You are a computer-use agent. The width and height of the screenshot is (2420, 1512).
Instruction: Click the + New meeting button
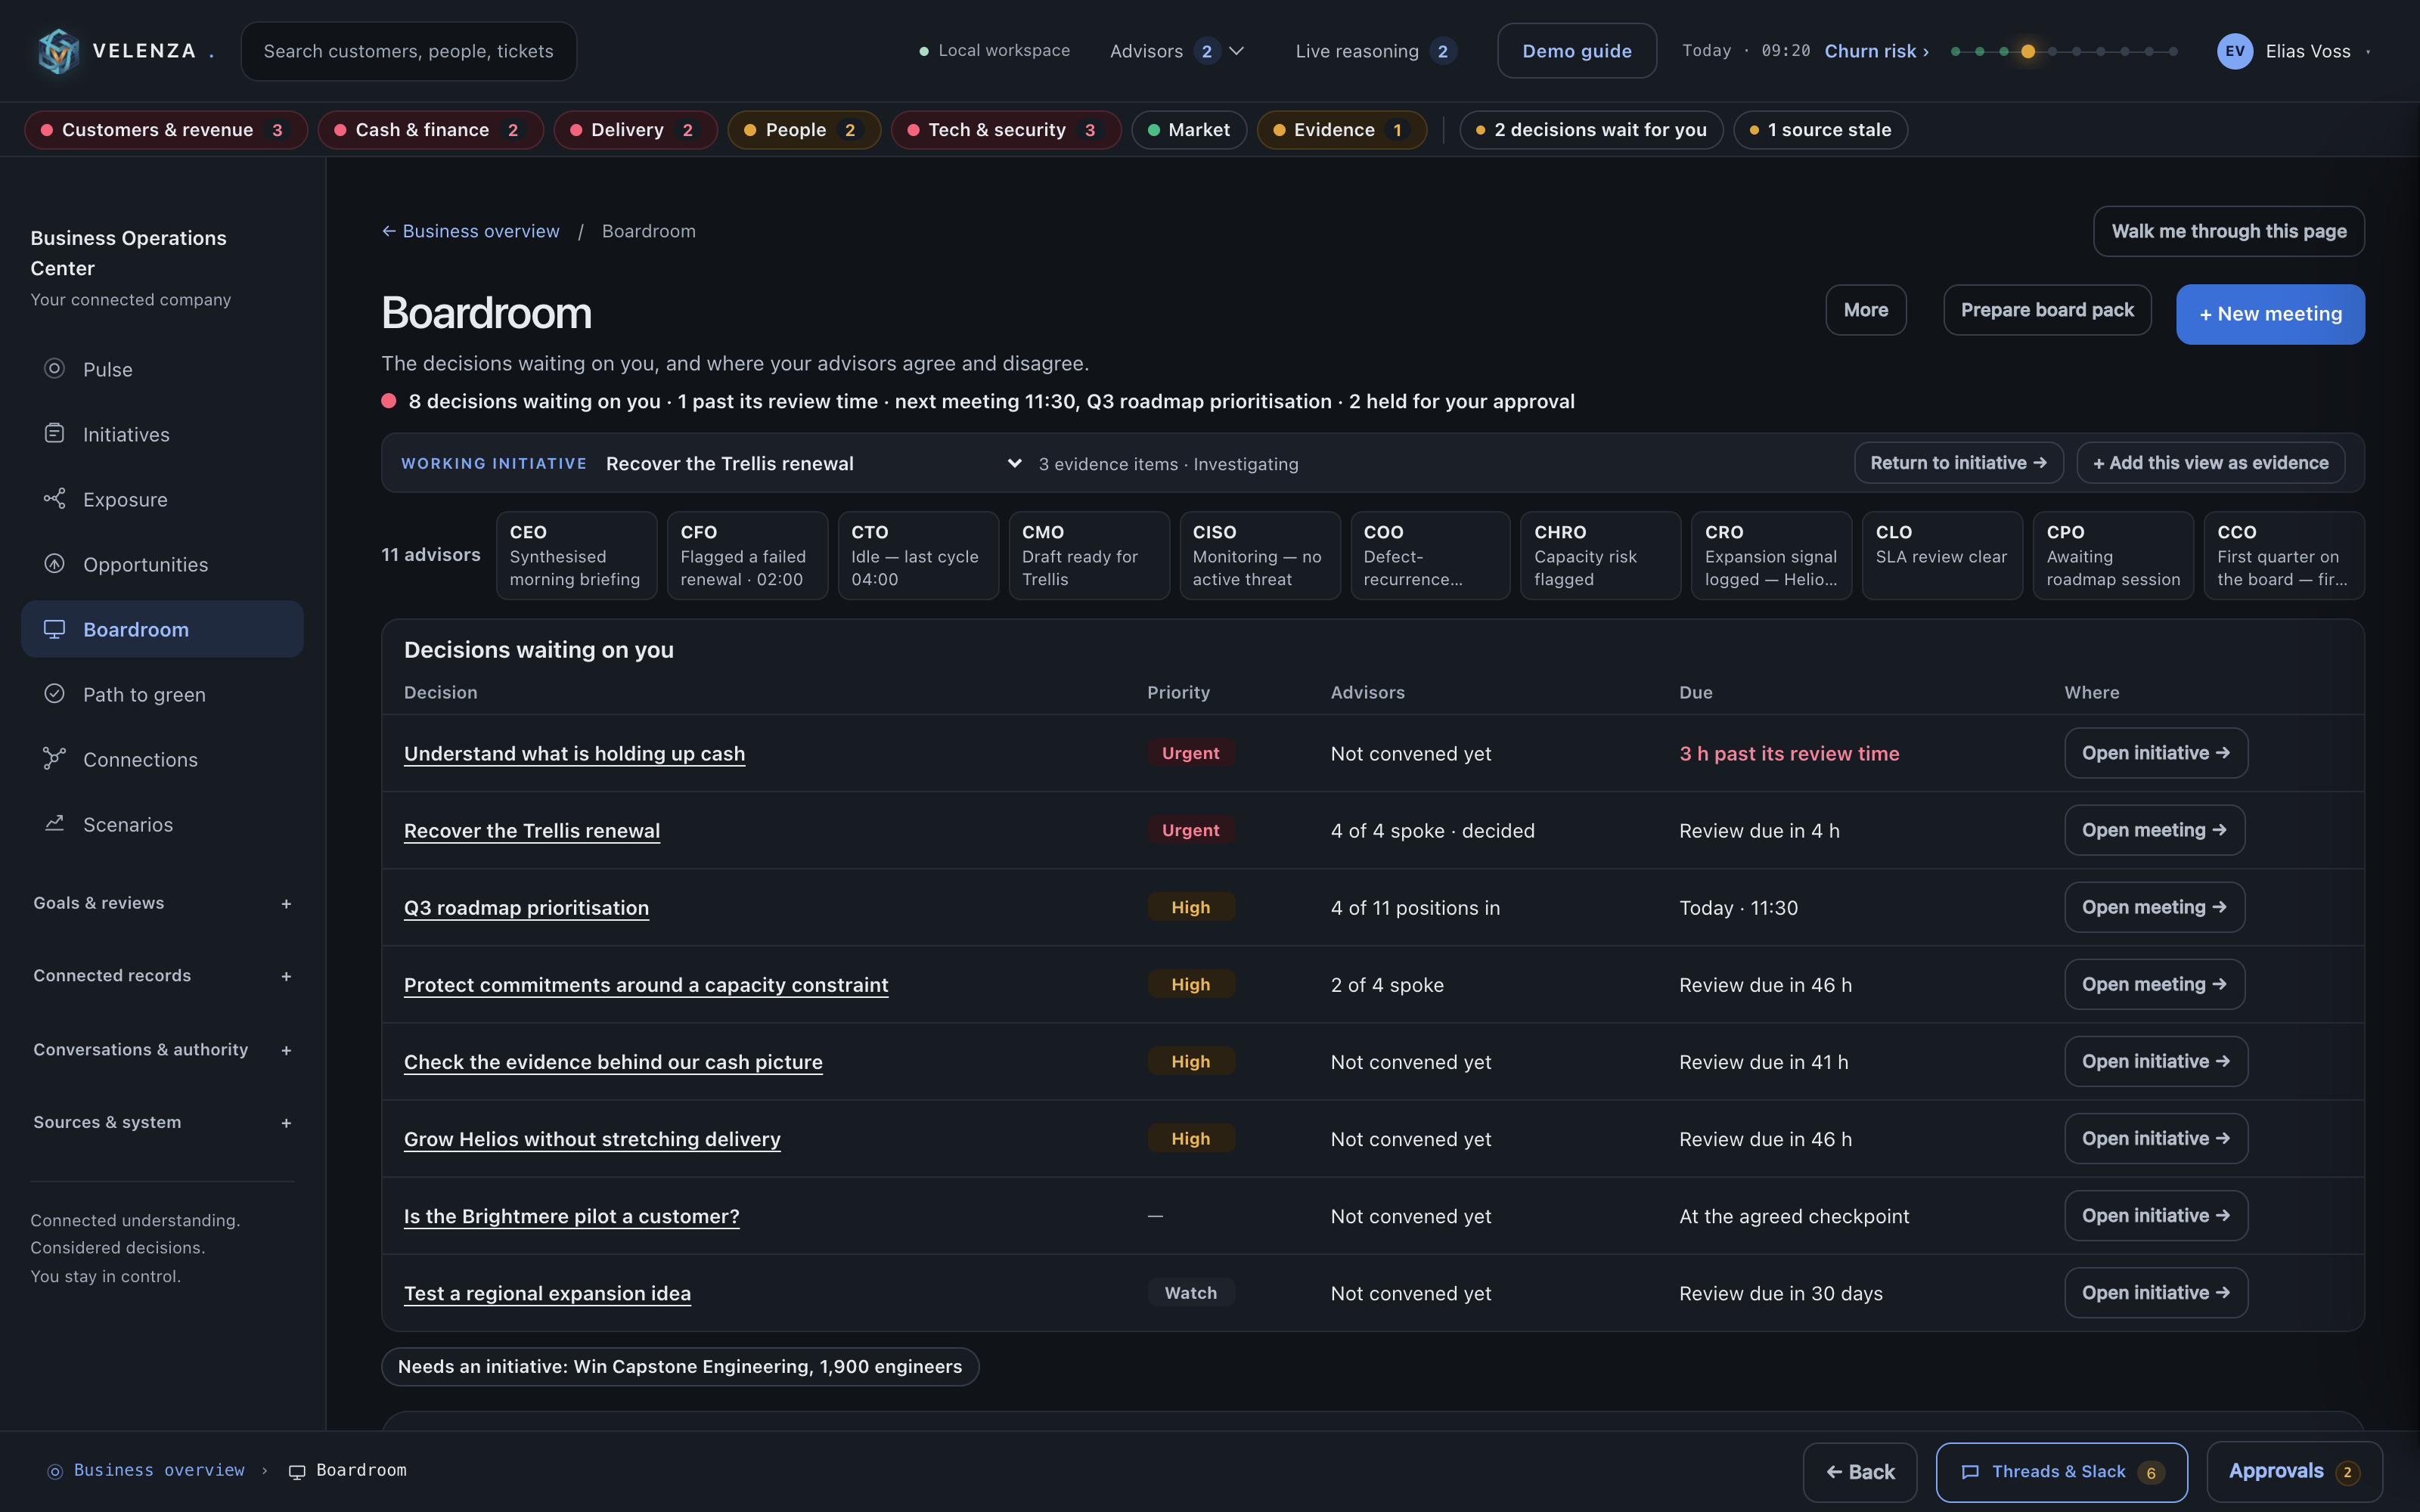2270,314
